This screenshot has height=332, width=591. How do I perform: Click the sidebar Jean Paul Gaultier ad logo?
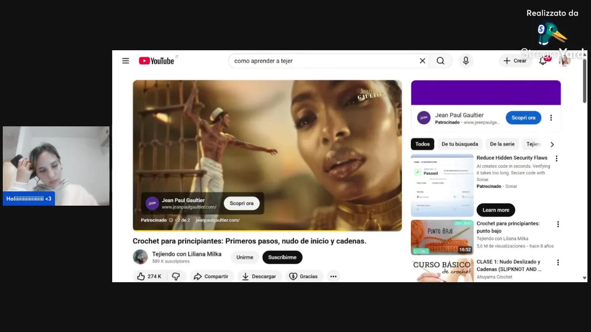424,118
